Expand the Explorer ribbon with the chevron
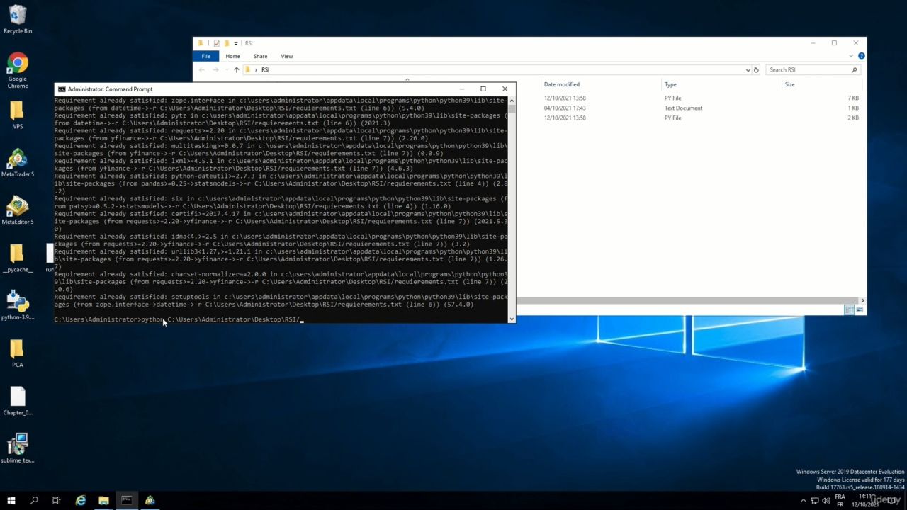This screenshot has height=510, width=907. tap(853, 56)
